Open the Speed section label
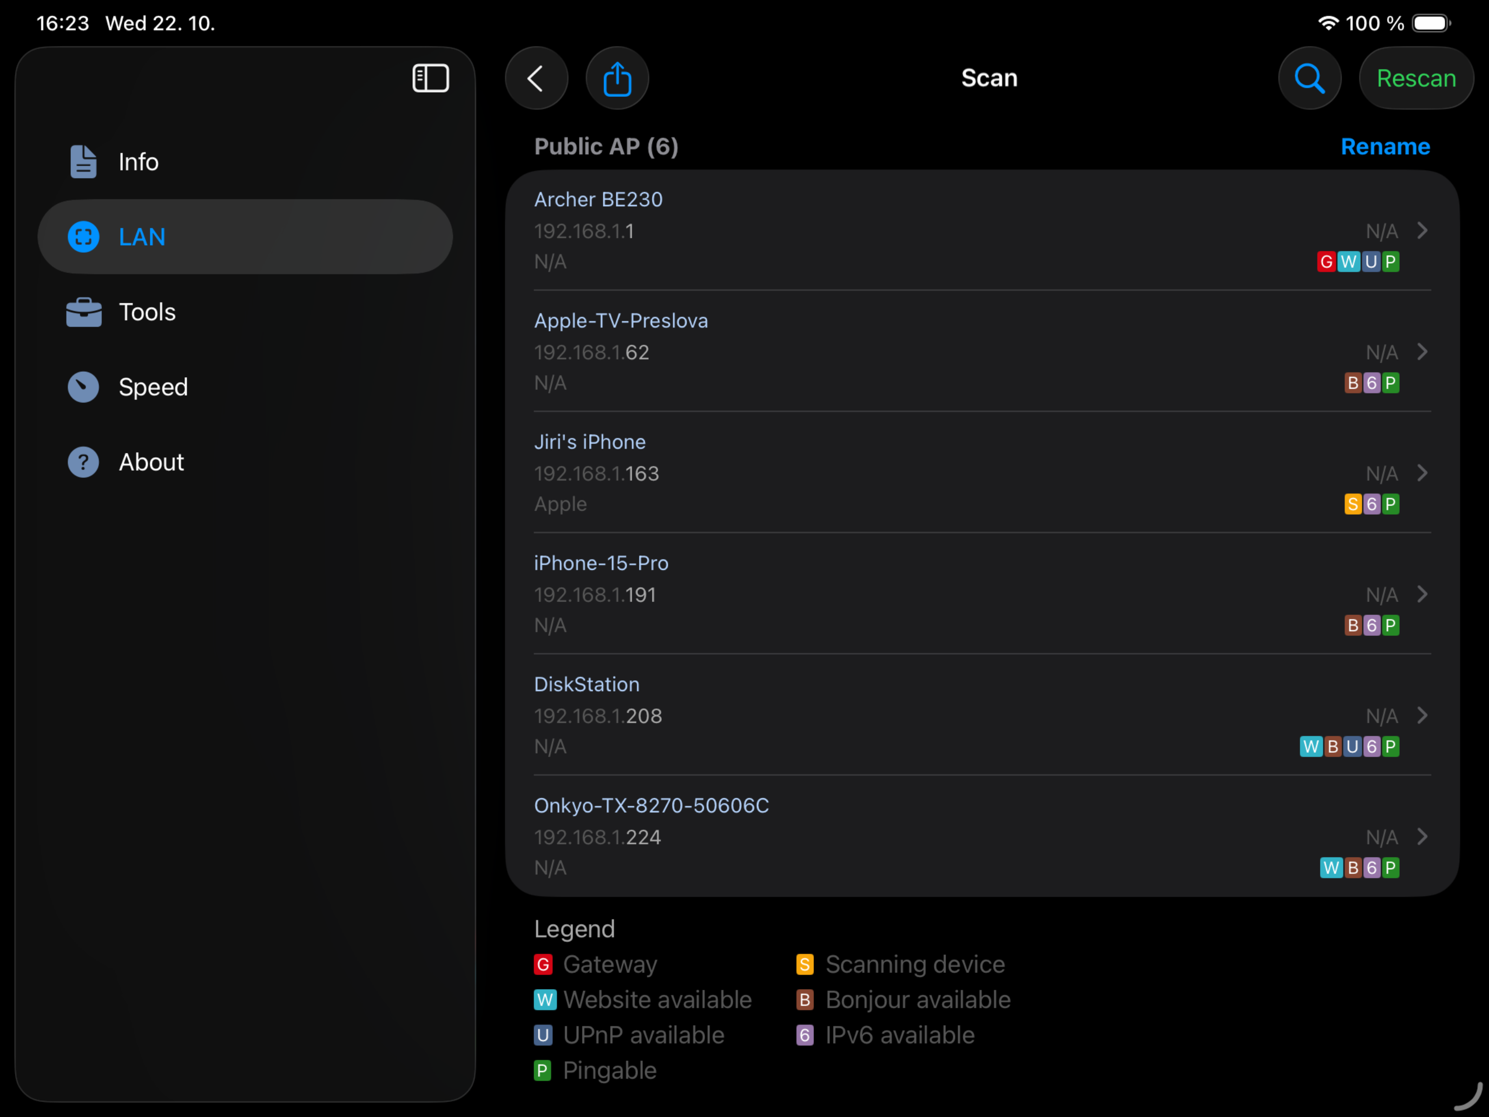1489x1117 pixels. click(154, 387)
